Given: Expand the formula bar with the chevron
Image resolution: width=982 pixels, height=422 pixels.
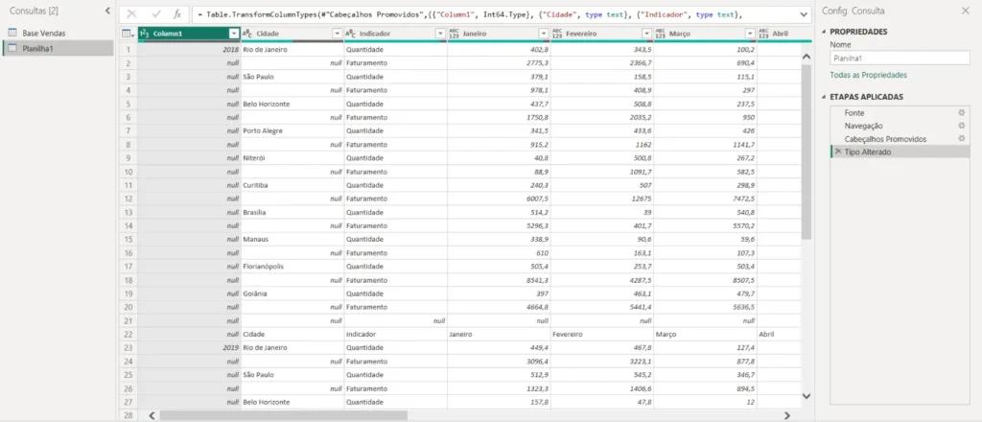Looking at the screenshot, I should pyautogui.click(x=804, y=13).
